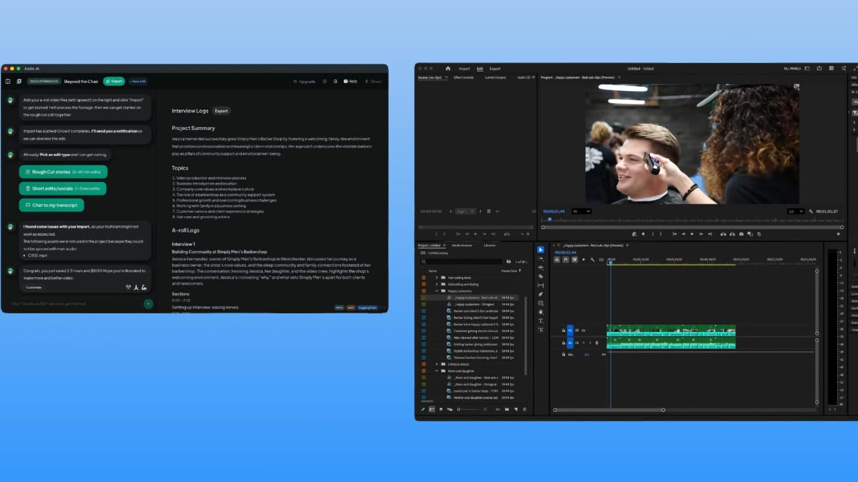Image resolution: width=858 pixels, height=482 pixels.
Task: Toggle insert sequences as nests button
Action: click(557, 259)
